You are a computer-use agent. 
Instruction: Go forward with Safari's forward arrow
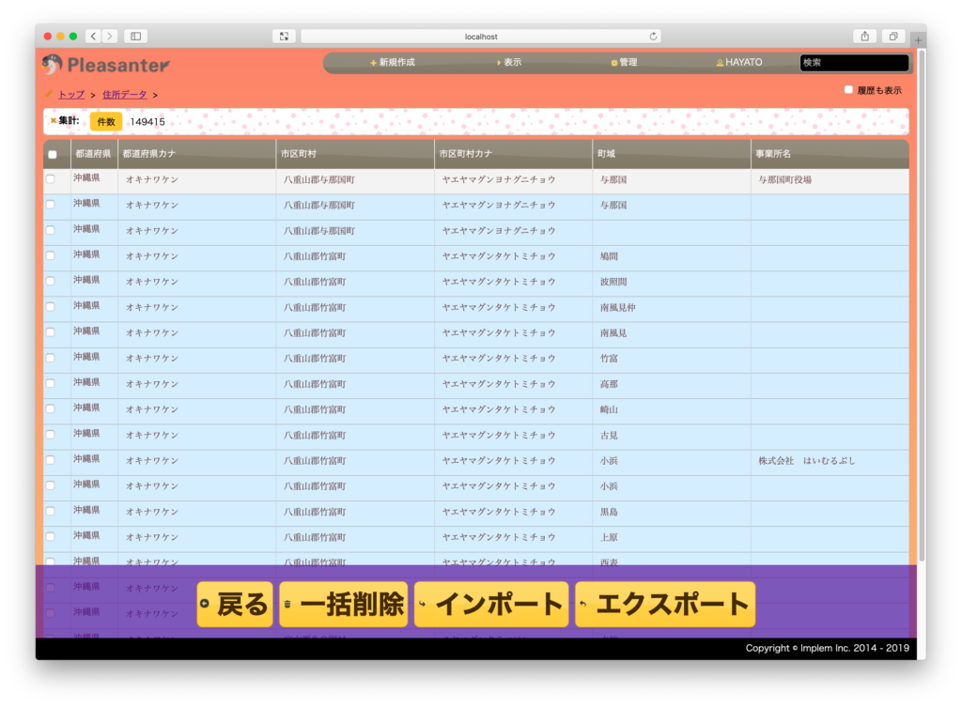point(110,37)
